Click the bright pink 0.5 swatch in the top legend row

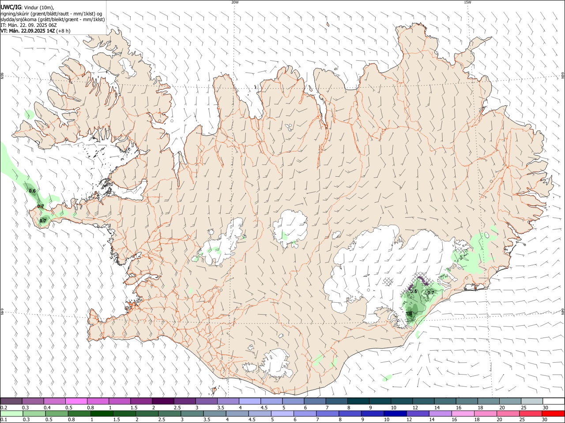76,401
